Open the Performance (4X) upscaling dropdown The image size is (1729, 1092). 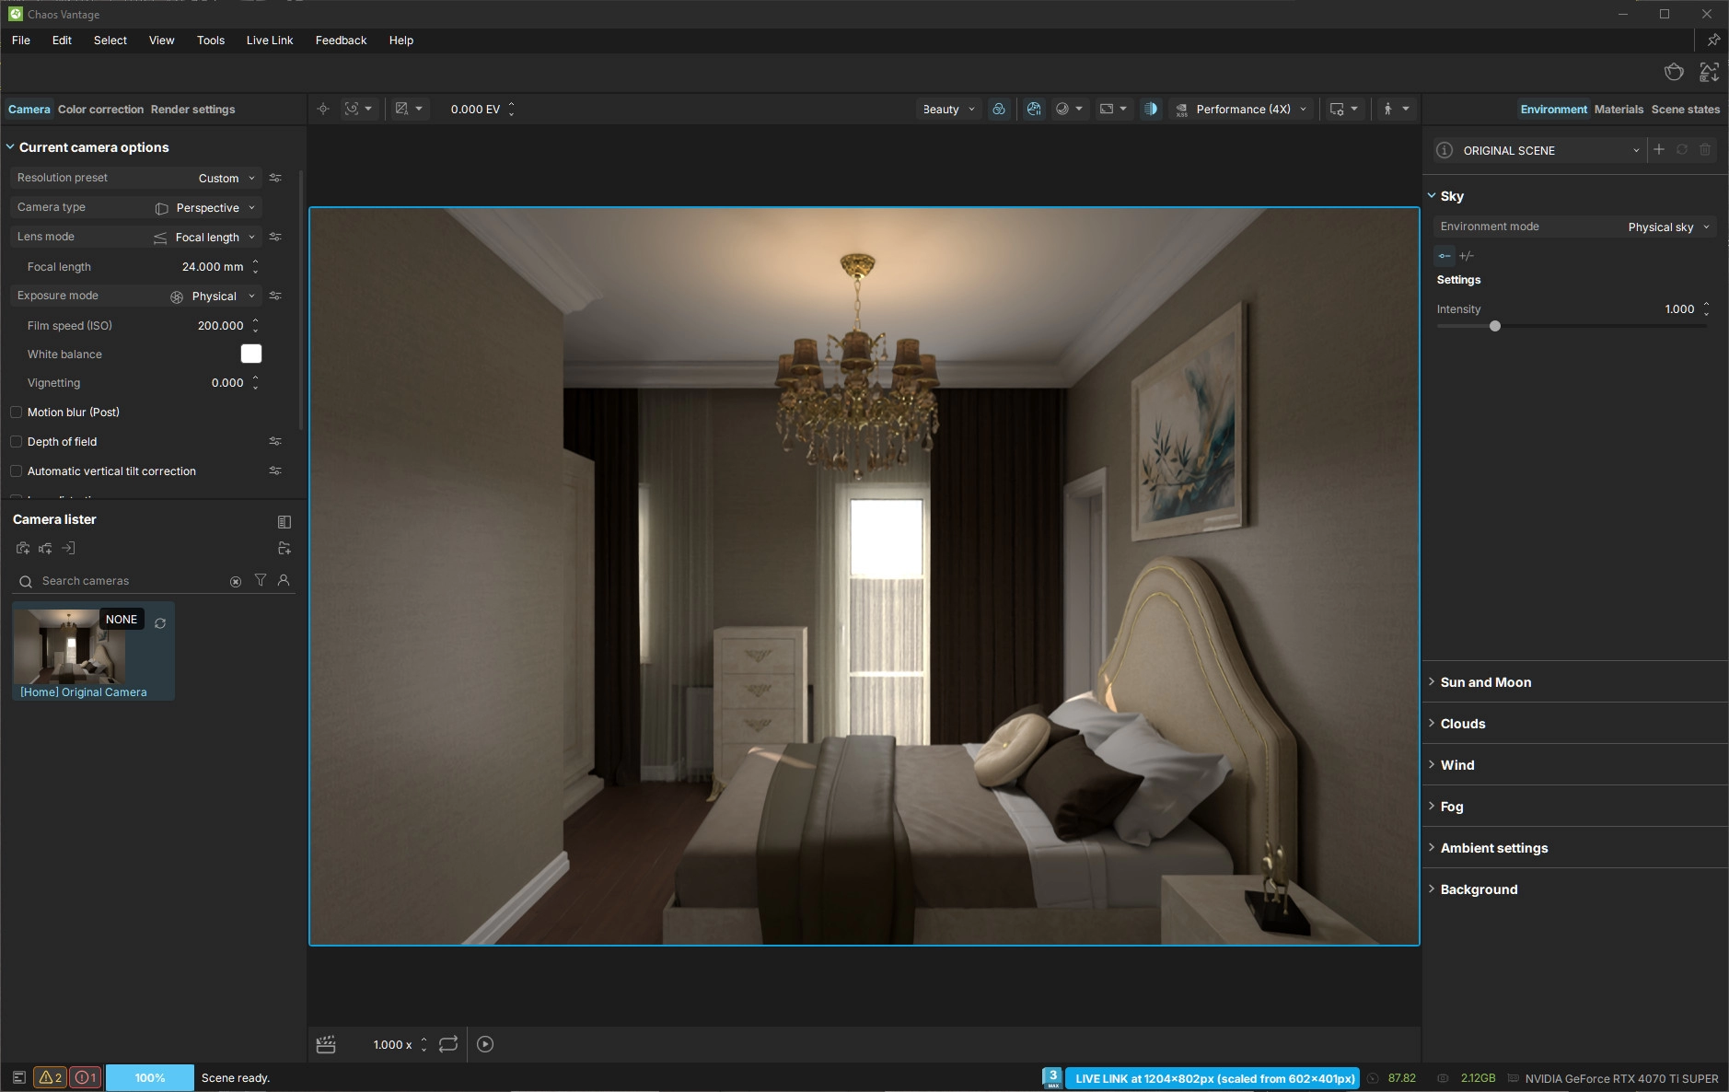pyautogui.click(x=1243, y=109)
